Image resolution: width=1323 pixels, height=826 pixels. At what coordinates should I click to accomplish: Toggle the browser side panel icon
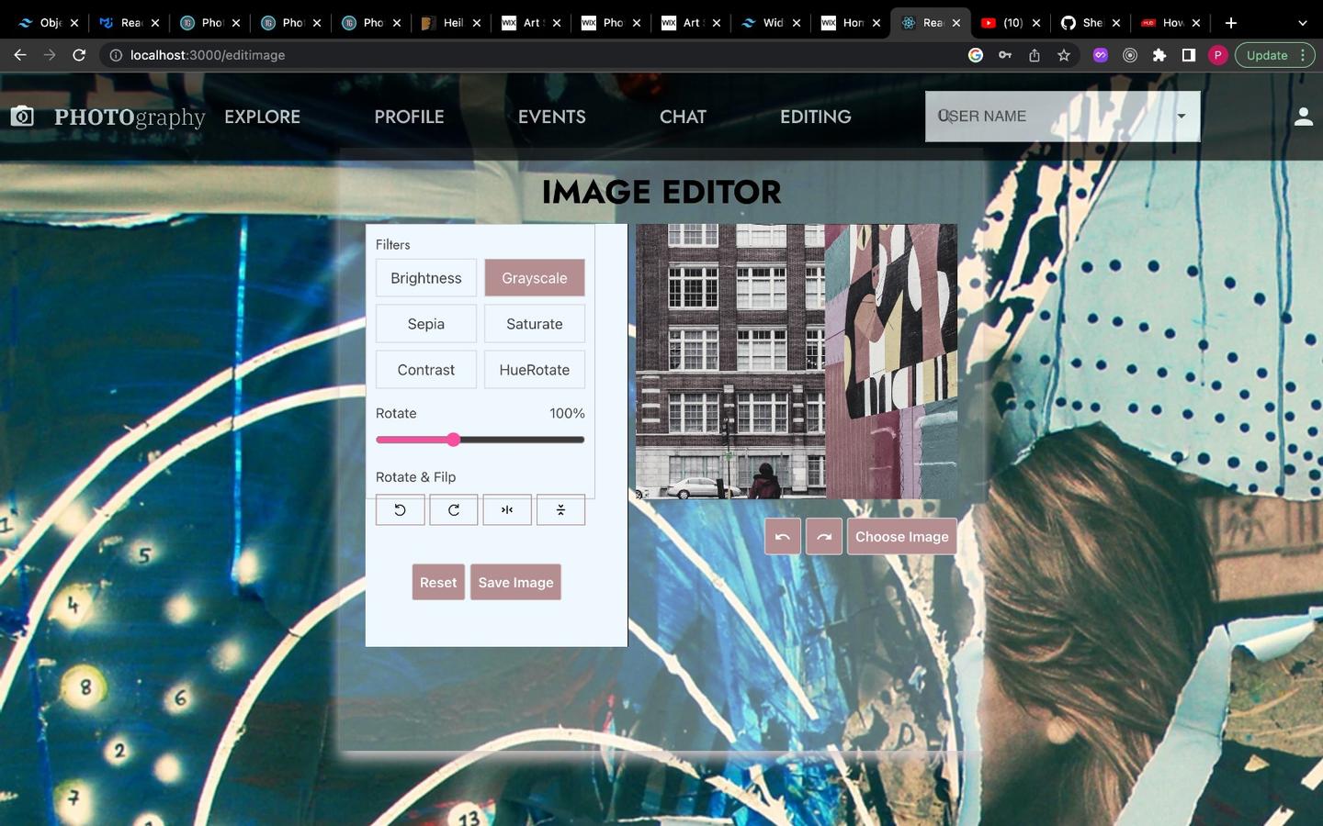pos(1189,55)
